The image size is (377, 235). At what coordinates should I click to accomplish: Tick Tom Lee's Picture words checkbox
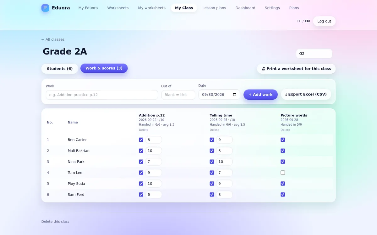pyautogui.click(x=283, y=173)
